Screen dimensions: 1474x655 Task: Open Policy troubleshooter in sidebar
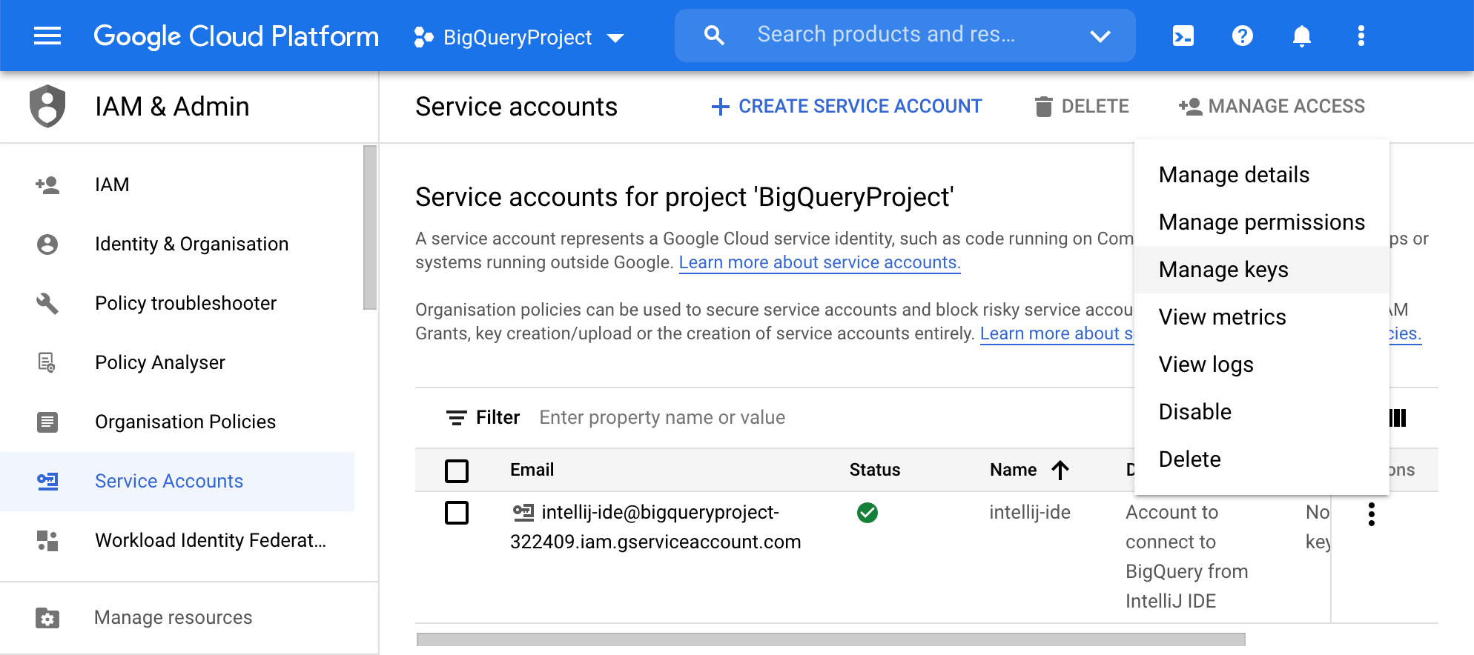185,303
